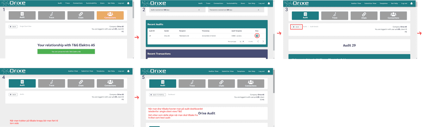This screenshot has width=434, height=127.
Task: Click the Recent Transactions panel heading
Action: (159, 54)
